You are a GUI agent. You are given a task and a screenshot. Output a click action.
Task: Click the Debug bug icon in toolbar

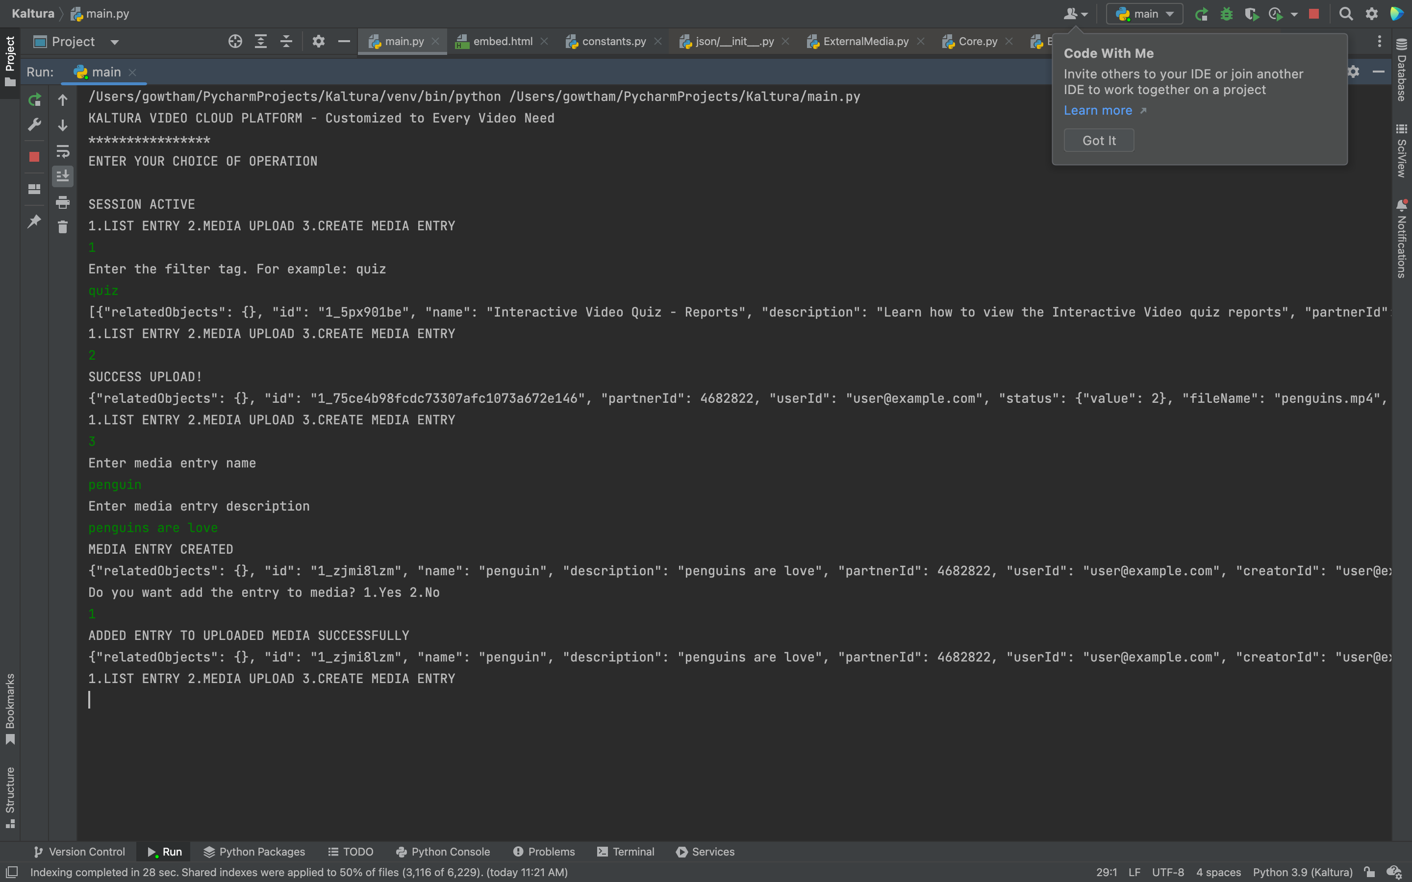point(1227,14)
